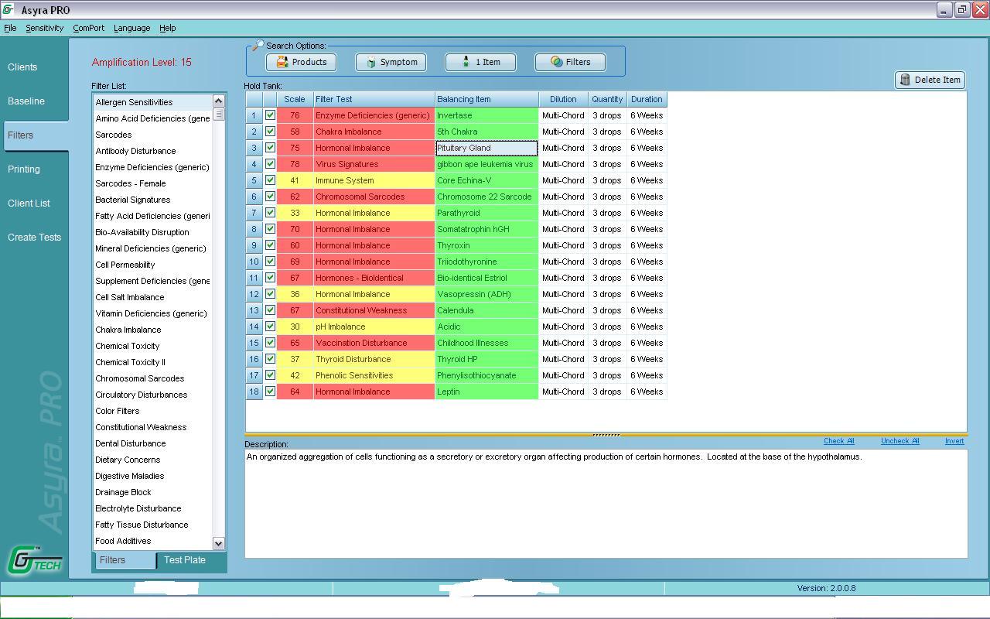Uncheck row 1 Enzyme Deficiencies checkbox
The image size is (990, 619).
click(x=270, y=115)
